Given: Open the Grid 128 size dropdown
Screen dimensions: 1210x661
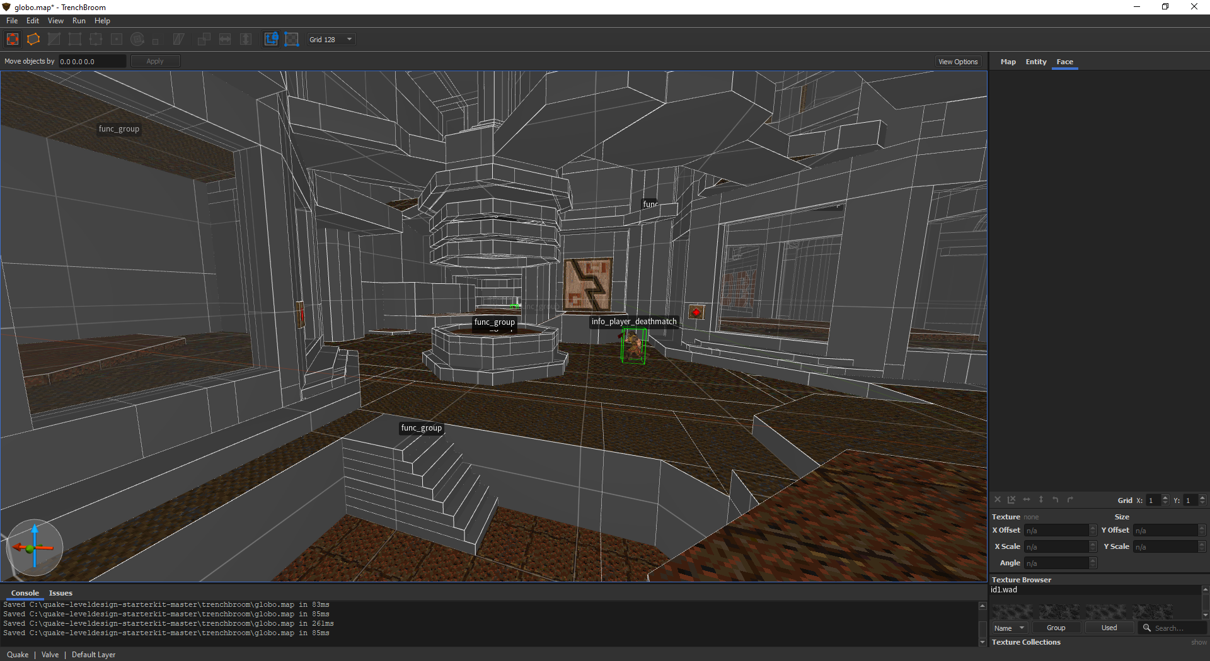Looking at the screenshot, I should click(x=331, y=39).
